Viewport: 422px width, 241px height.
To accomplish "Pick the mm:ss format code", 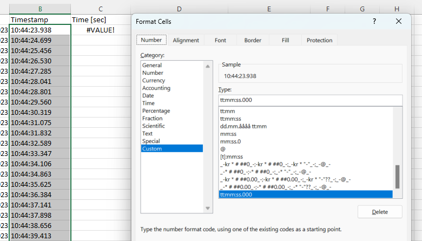I will pyautogui.click(x=306, y=134).
